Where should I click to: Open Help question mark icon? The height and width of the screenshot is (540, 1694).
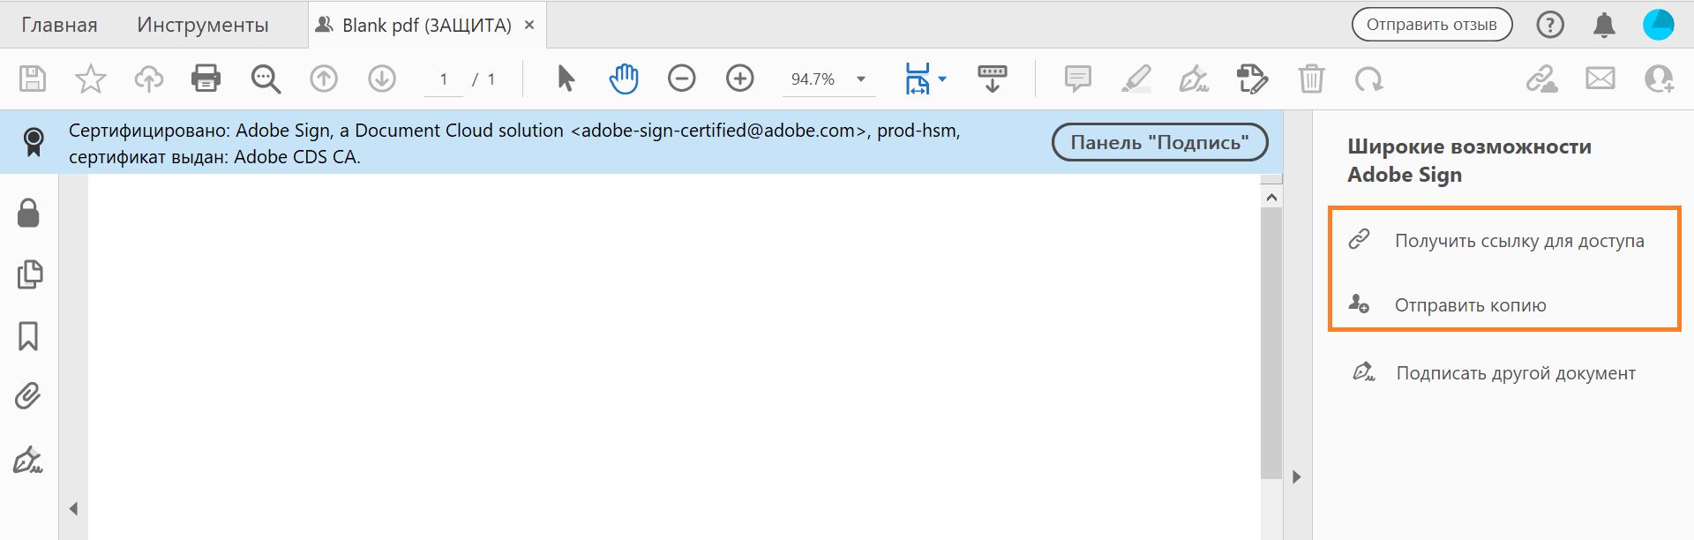(1550, 25)
